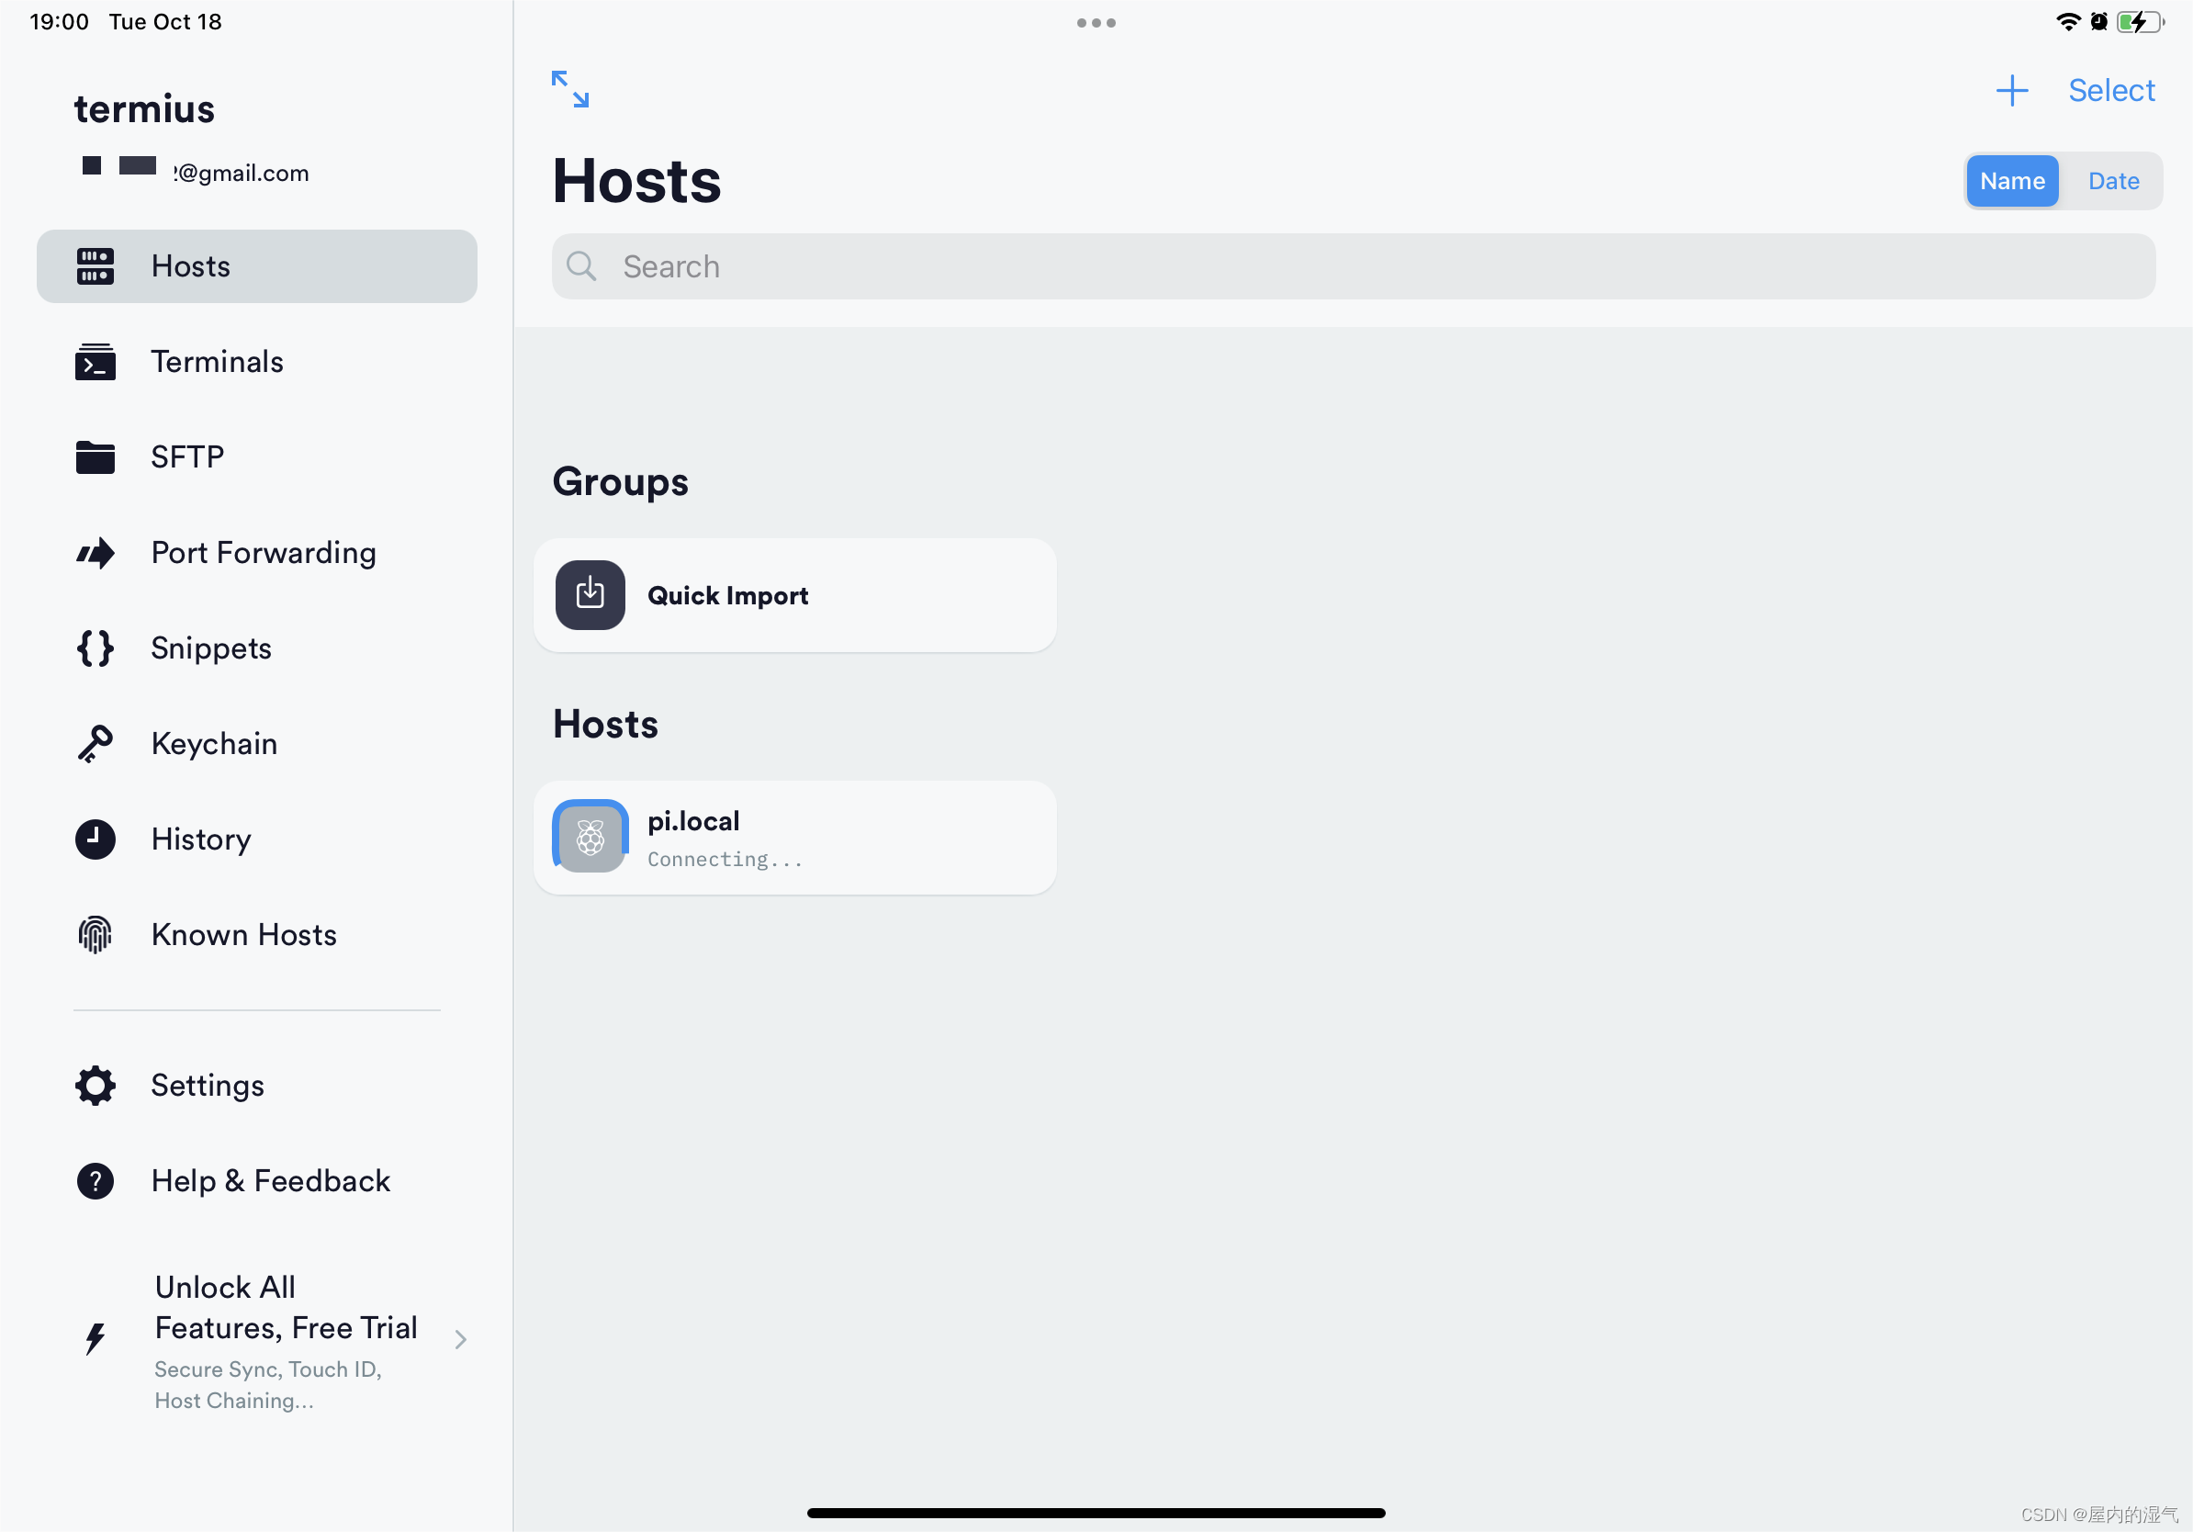Open Settings from the sidebar
The width and height of the screenshot is (2193, 1532).
pyautogui.click(x=208, y=1086)
